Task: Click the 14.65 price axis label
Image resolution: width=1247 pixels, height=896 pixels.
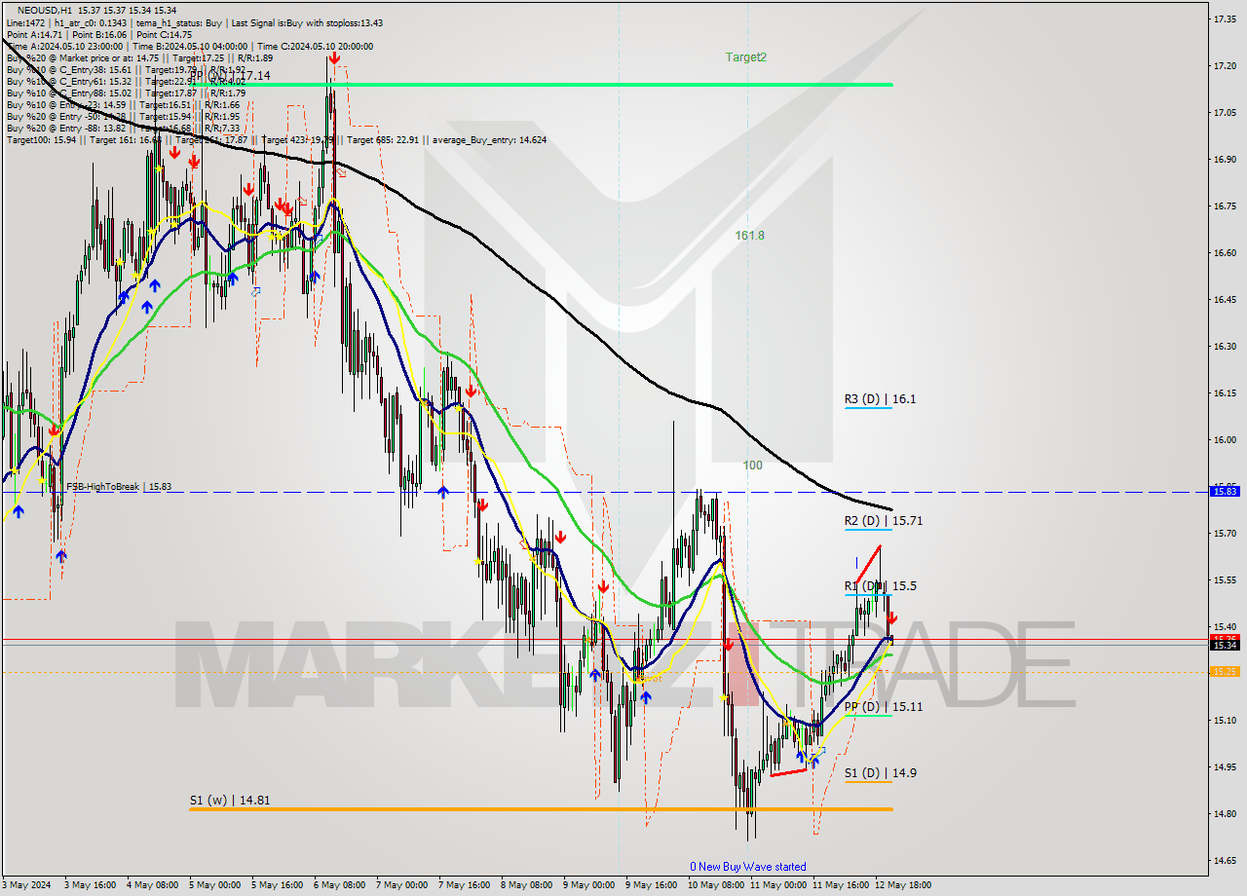Action: [1224, 860]
